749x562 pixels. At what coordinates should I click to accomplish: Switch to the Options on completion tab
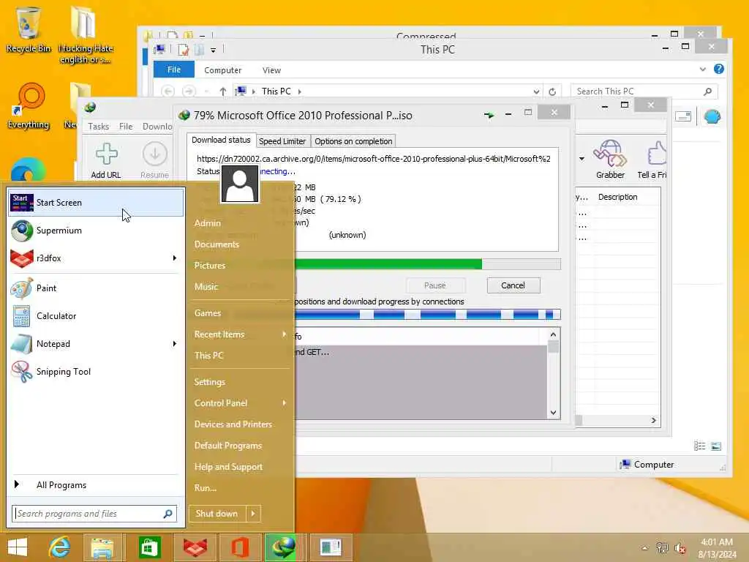point(353,141)
